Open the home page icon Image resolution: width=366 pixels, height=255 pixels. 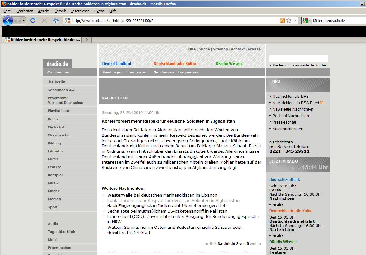[x=56, y=20]
